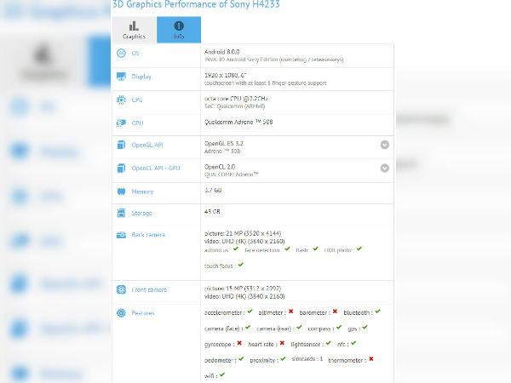The image size is (511, 383).
Task: Click the CPU chip icon
Action: point(121,100)
